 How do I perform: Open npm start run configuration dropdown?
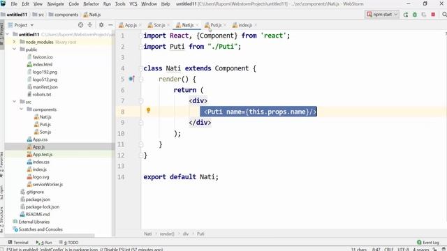coord(382,15)
